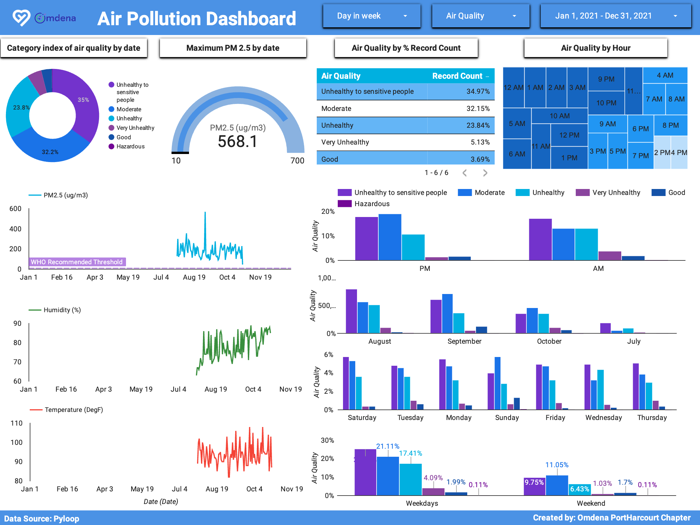Click the Moderate dot in donut legend
The image size is (700, 525).
click(x=111, y=109)
